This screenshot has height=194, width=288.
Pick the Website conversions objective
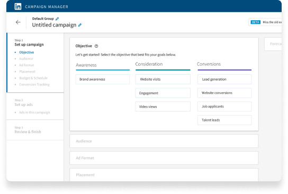coord(224,93)
